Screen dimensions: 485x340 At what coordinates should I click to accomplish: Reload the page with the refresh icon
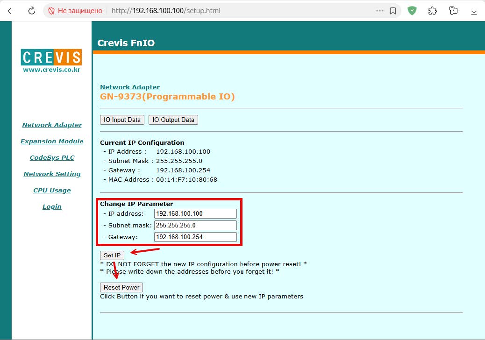click(x=32, y=11)
